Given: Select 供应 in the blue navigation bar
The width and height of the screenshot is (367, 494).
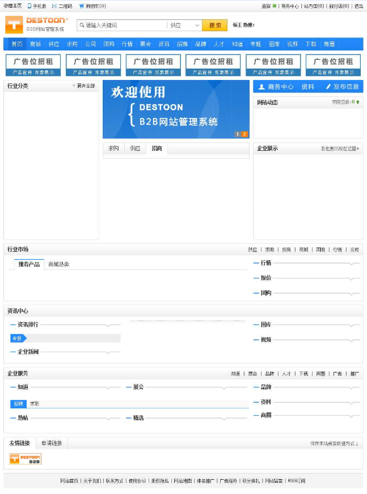Looking at the screenshot, I should tap(54, 44).
